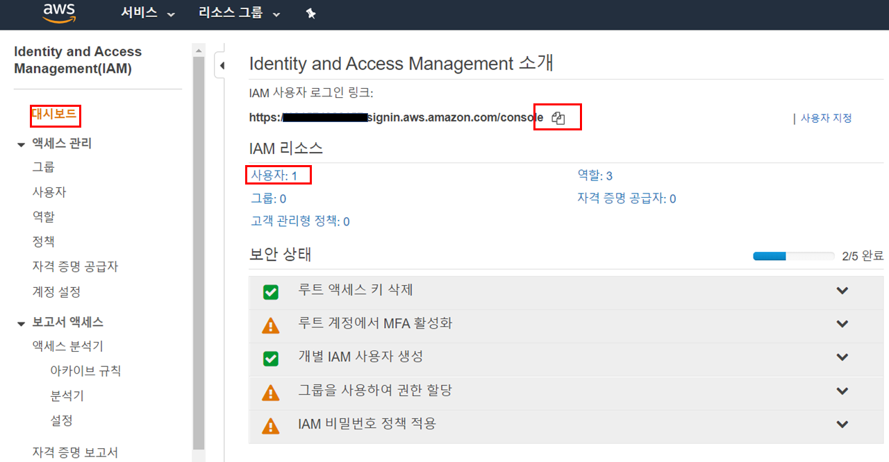Collapse the 액세스 관리 section
The width and height of the screenshot is (889, 462).
click(x=20, y=144)
